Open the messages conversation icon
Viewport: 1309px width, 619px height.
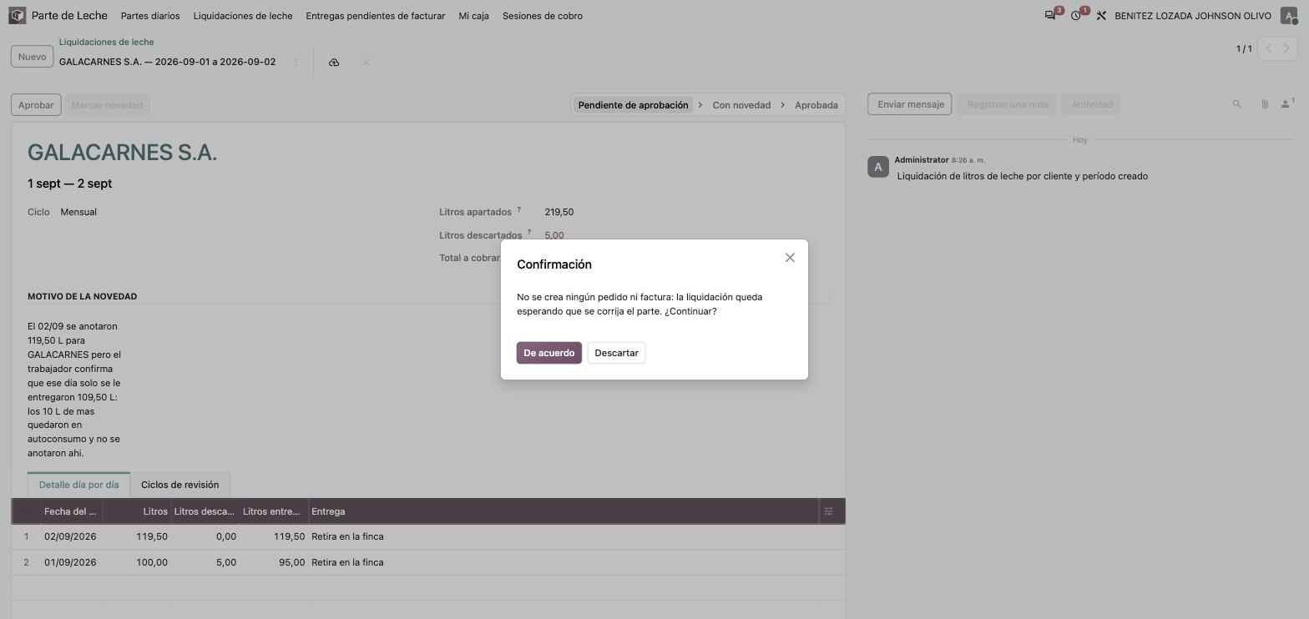pyautogui.click(x=1050, y=16)
